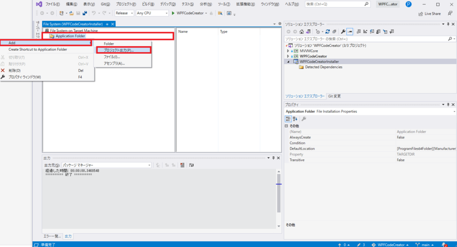The width and height of the screenshot is (457, 247).
Task: Collapse the WPFCodeCreatorInstaller project node
Action: (x=288, y=61)
